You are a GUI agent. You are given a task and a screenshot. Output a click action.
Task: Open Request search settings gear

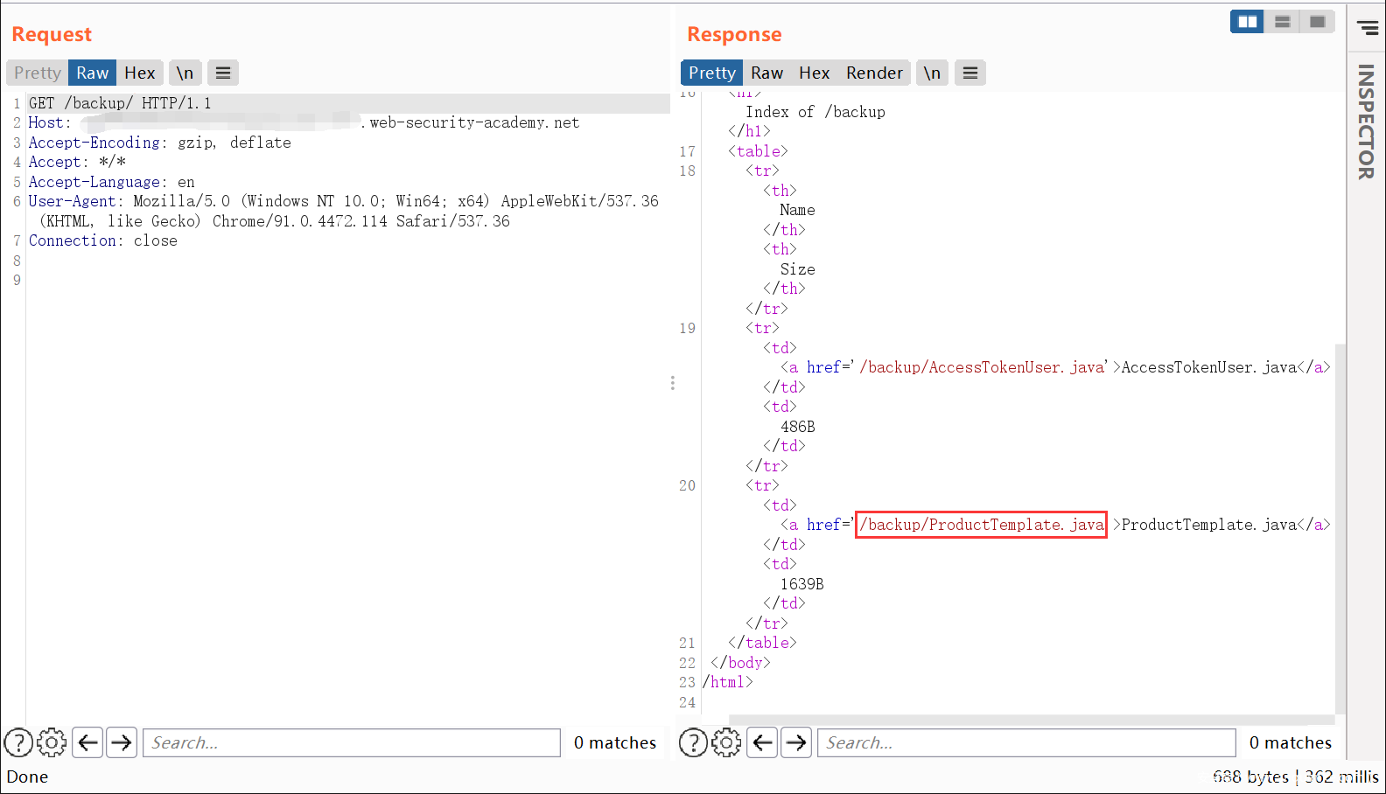(52, 742)
